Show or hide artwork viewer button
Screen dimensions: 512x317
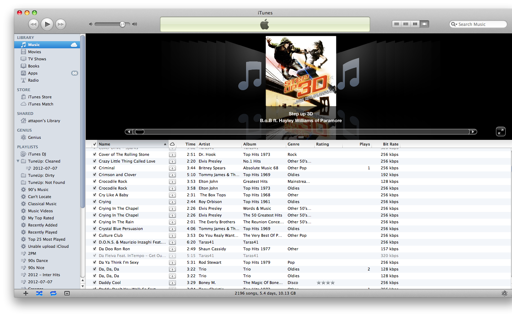point(67,293)
